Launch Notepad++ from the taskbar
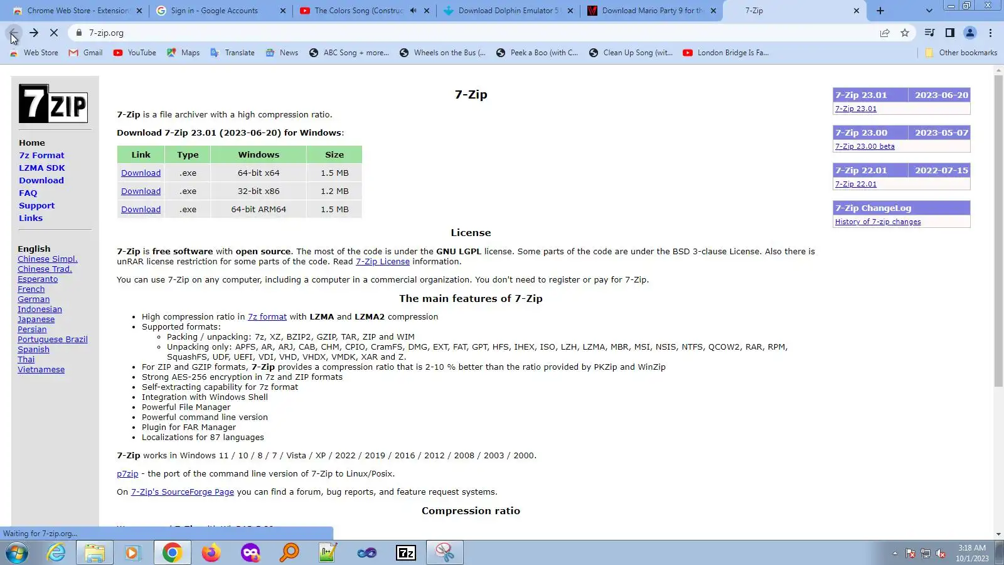This screenshot has width=1004, height=565. 328,552
